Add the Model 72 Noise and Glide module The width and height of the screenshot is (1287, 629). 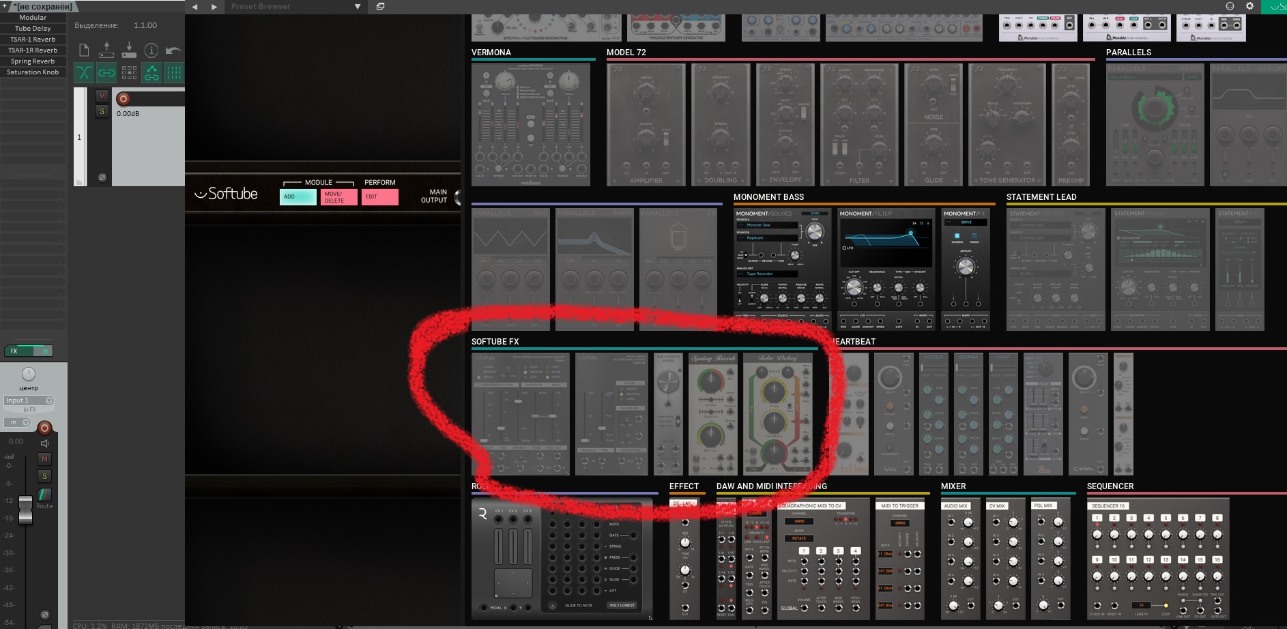[933, 125]
